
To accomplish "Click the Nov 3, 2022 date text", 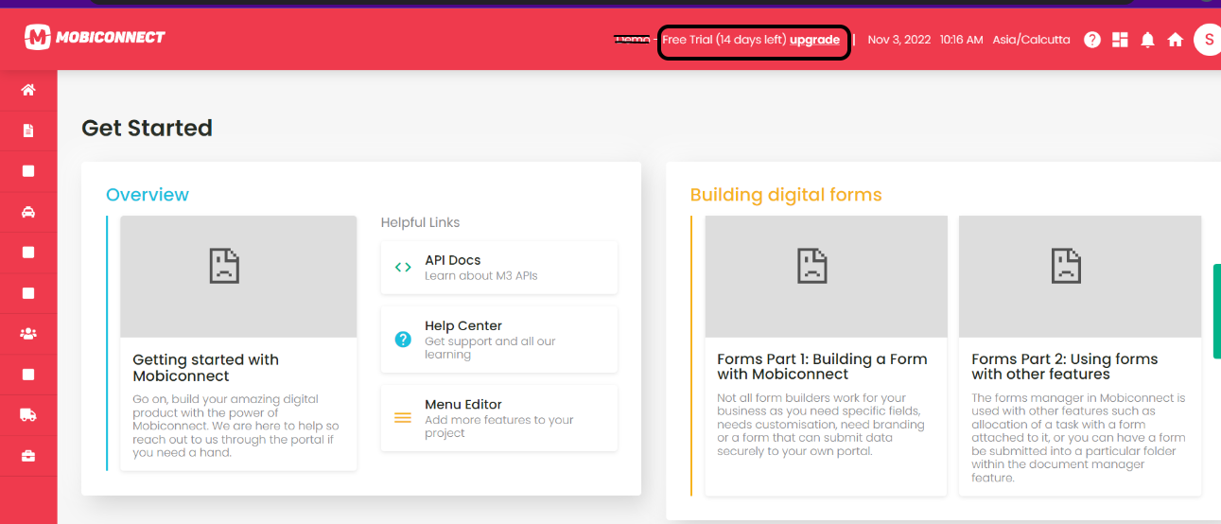I will 899,40.
